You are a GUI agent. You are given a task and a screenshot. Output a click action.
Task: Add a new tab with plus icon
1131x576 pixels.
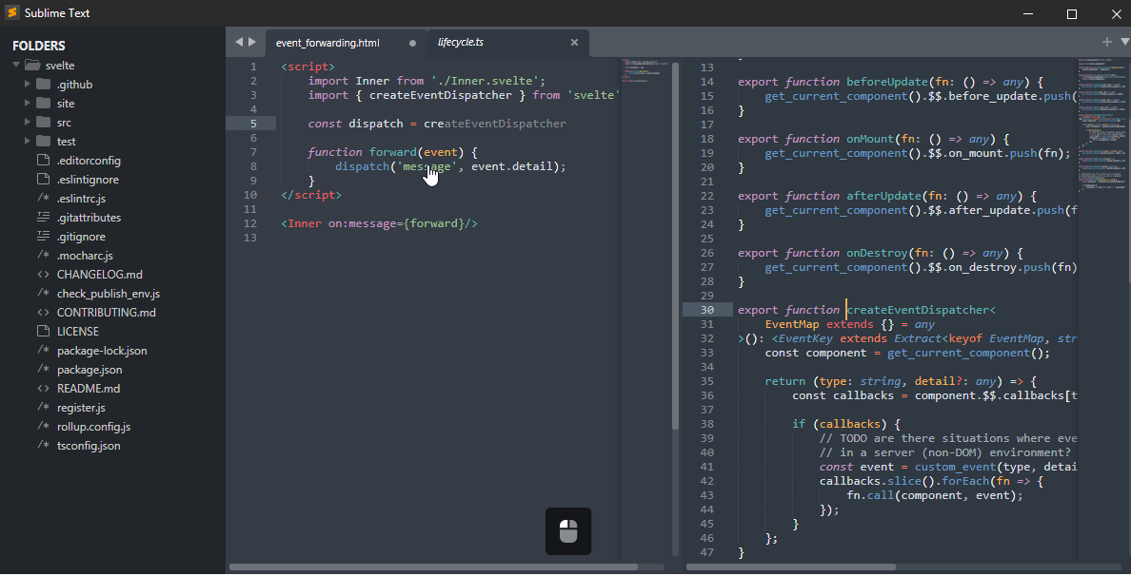(x=1106, y=42)
